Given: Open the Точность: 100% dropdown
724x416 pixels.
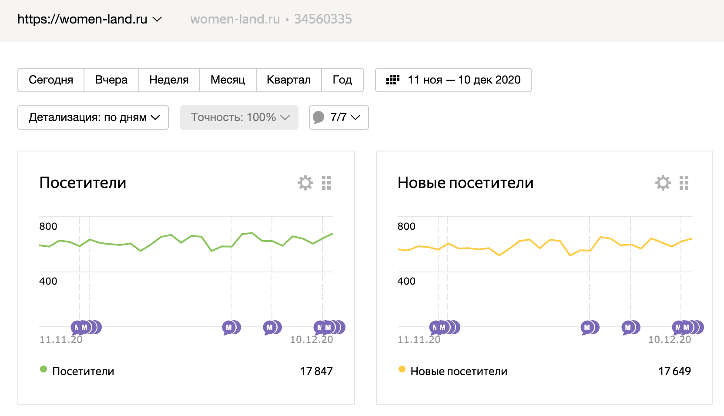Looking at the screenshot, I should 239,117.
